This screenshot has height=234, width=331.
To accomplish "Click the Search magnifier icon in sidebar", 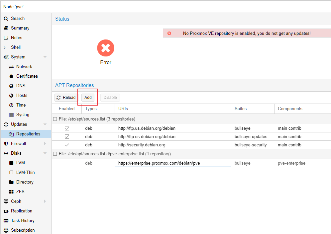I will point(6,19).
